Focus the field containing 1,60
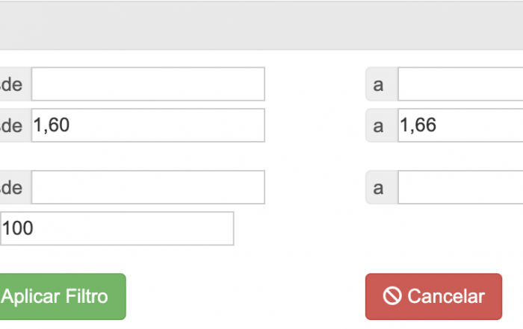 148,125
